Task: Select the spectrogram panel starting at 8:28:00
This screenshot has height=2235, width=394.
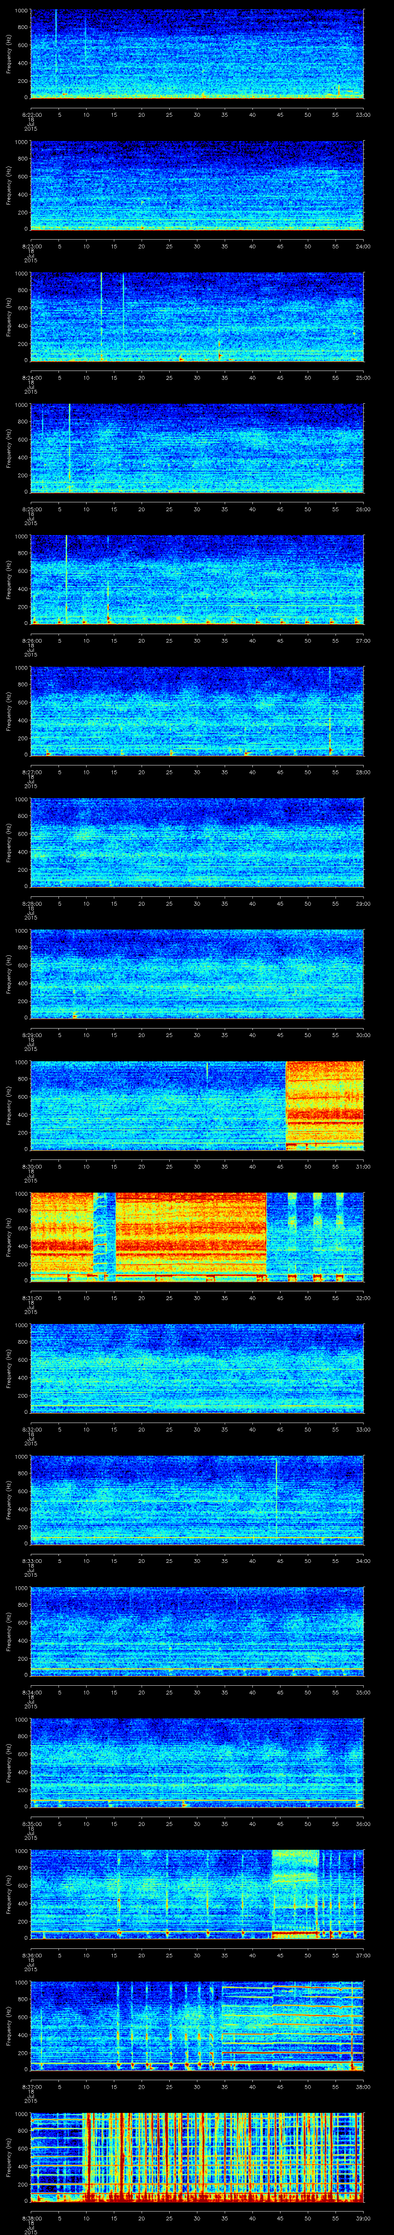Action: (x=197, y=842)
